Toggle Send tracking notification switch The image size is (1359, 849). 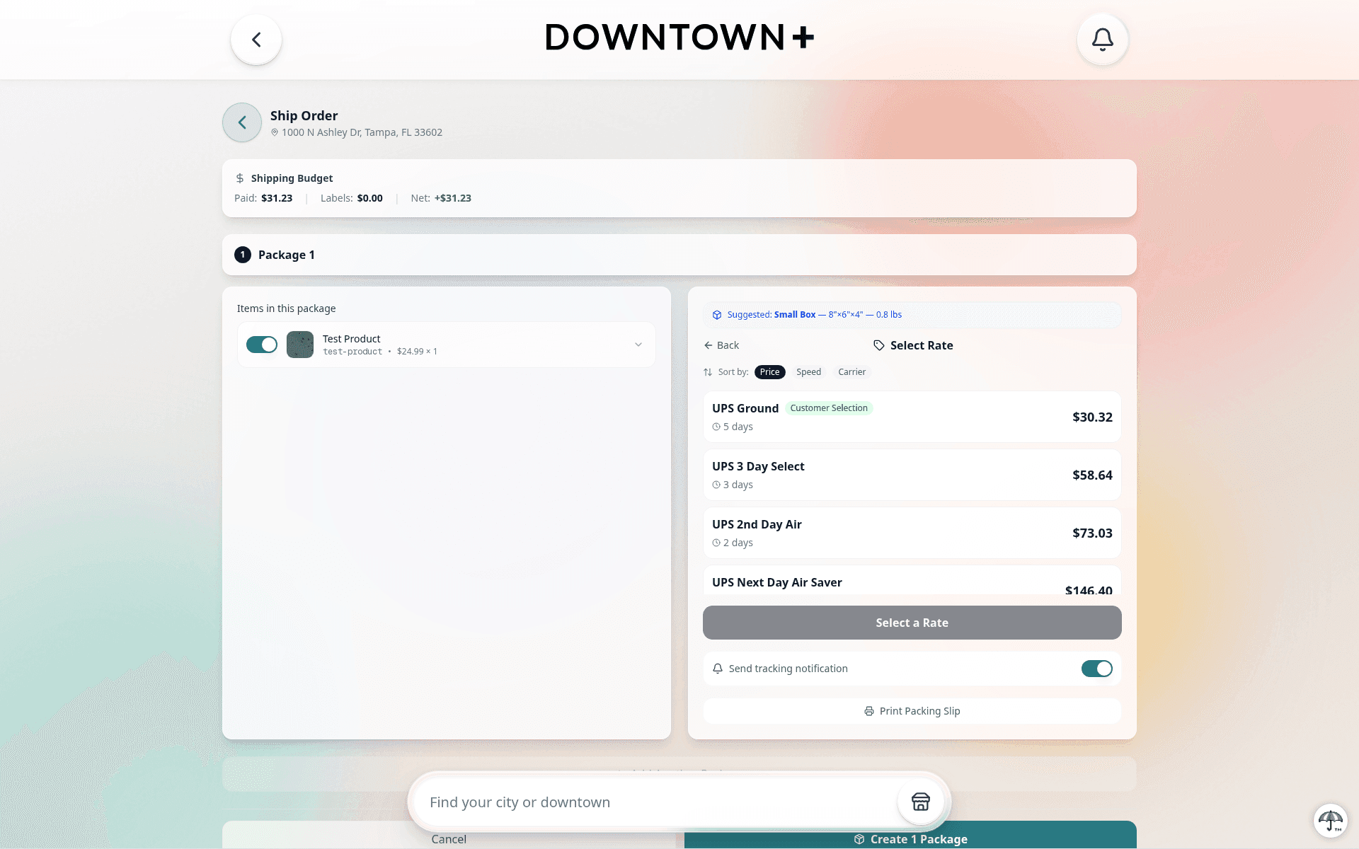pos(1096,669)
